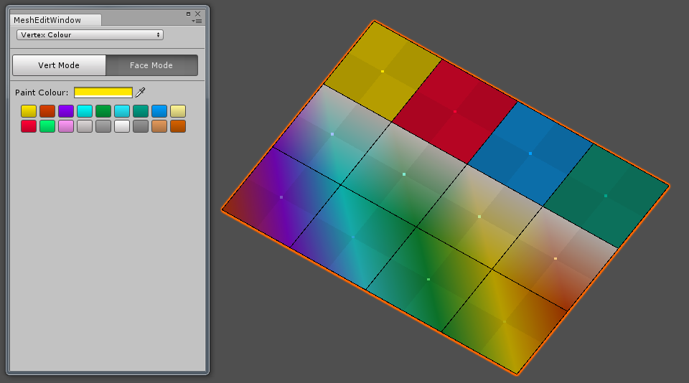Choose the blue preset swatch

pos(159,111)
